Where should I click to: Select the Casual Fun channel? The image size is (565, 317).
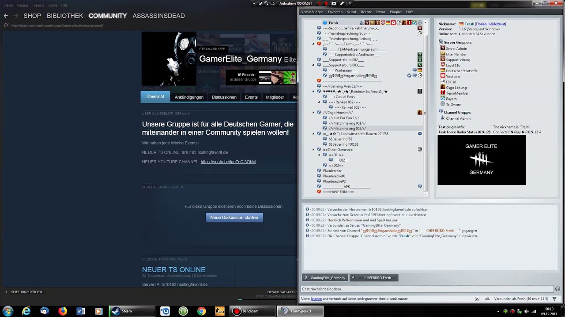pos(344,96)
